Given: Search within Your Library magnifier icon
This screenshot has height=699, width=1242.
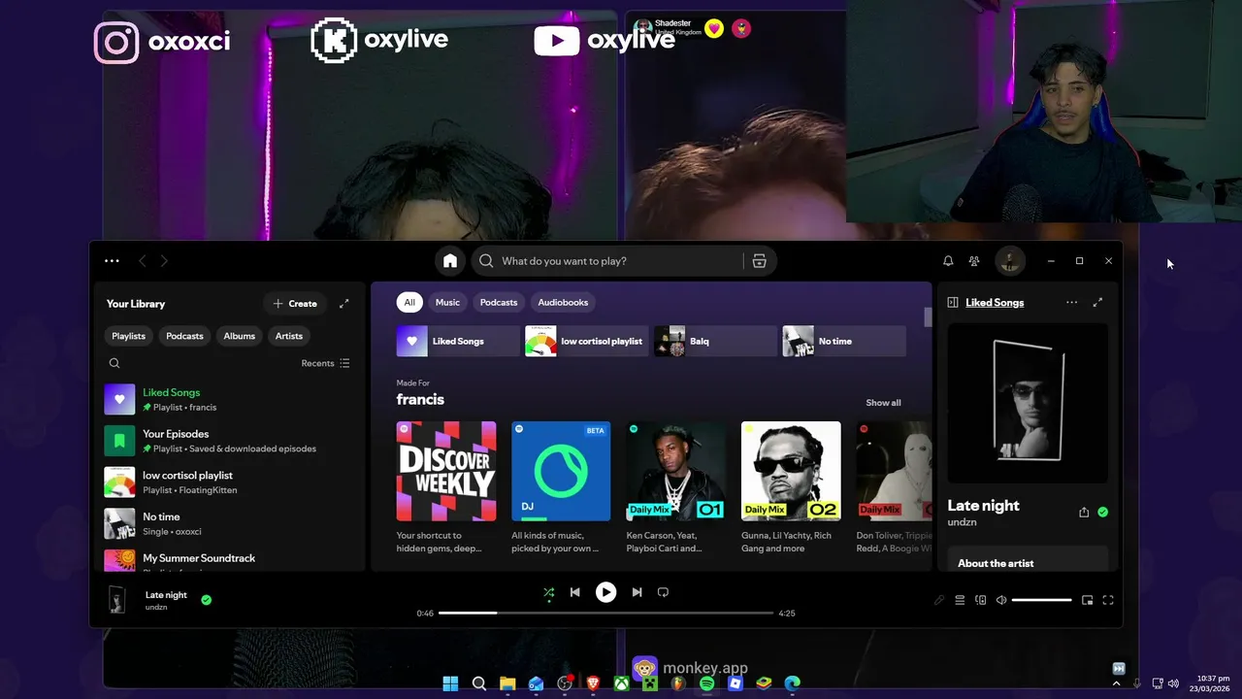Looking at the screenshot, I should (x=114, y=363).
